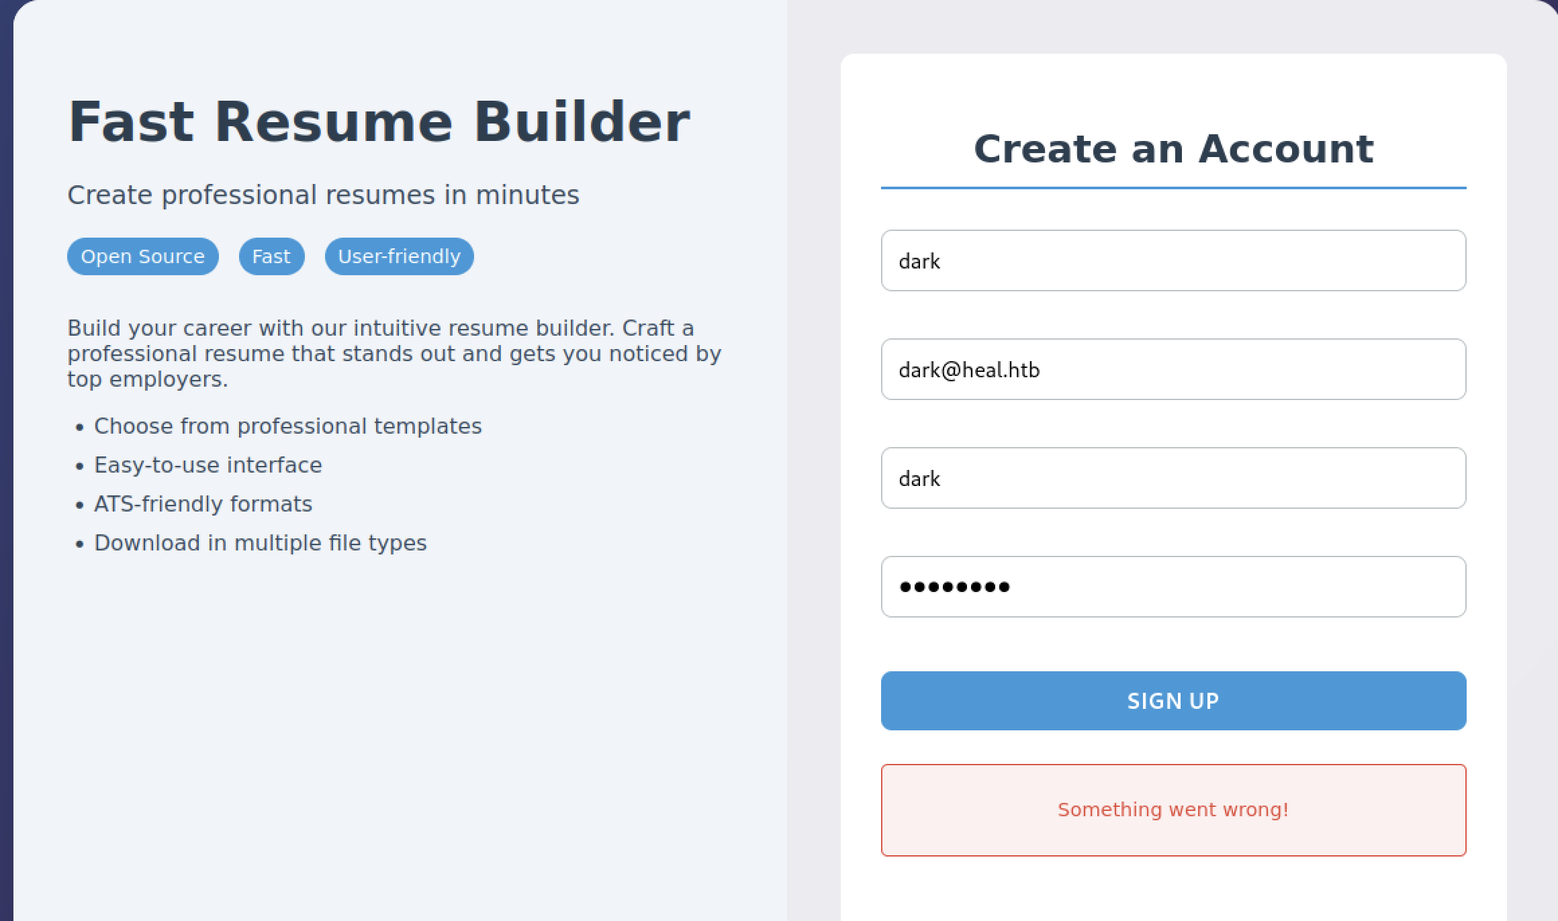This screenshot has width=1558, height=921.
Task: Click the 'ATS-friendly formats' list item
Action: [x=203, y=504]
